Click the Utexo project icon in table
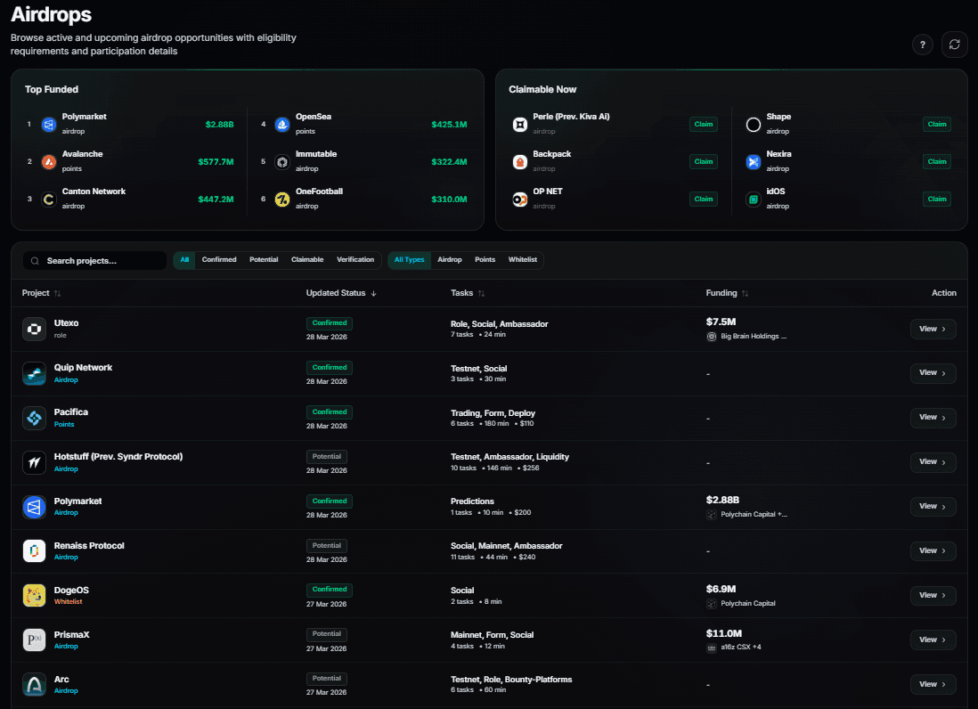 [35, 329]
